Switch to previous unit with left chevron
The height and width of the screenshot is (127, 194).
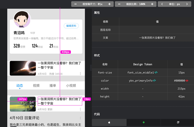point(162,4)
